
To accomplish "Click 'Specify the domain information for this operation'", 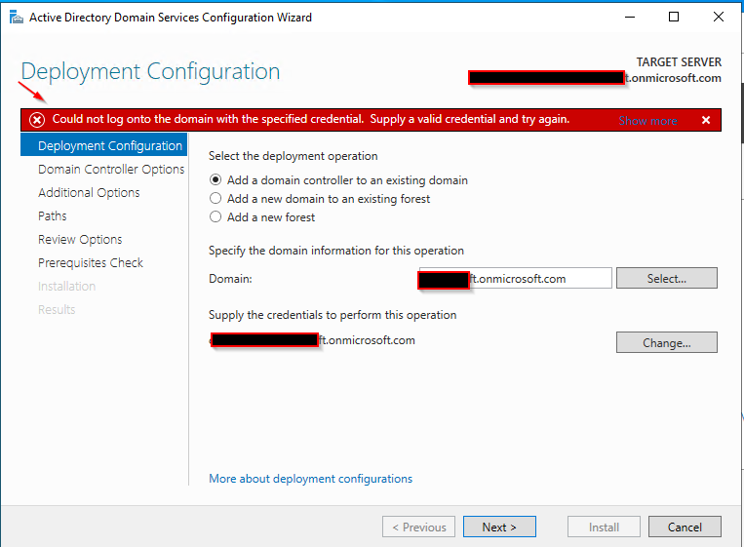I will point(336,251).
